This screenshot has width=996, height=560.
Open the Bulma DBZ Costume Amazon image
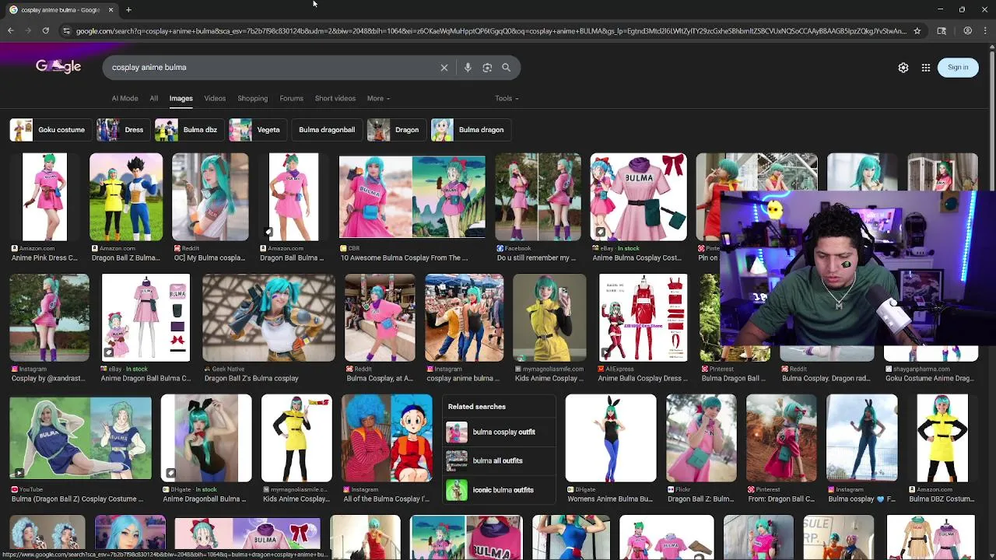(x=942, y=438)
